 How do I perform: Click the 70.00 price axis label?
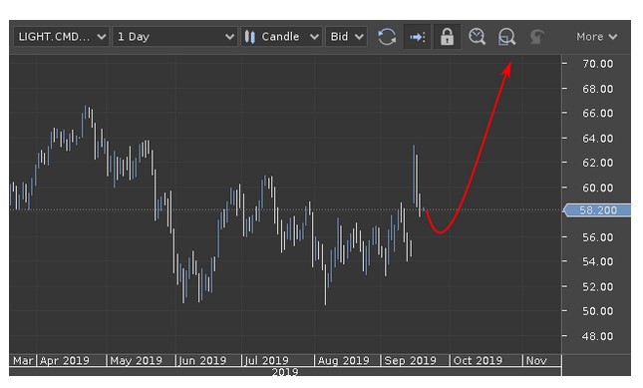597,64
